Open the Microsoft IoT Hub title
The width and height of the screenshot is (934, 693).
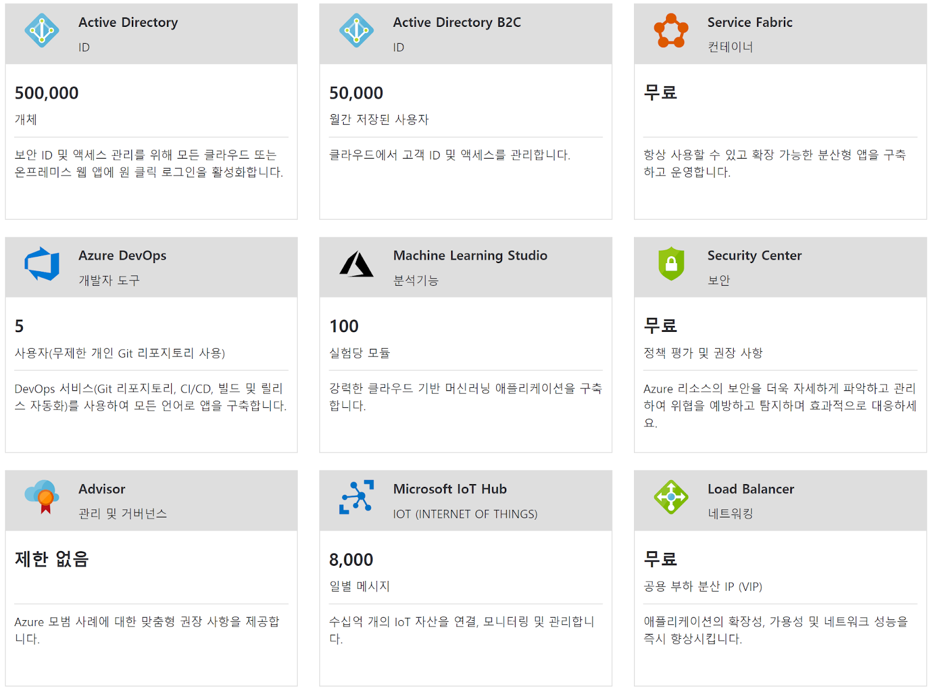[x=450, y=489]
